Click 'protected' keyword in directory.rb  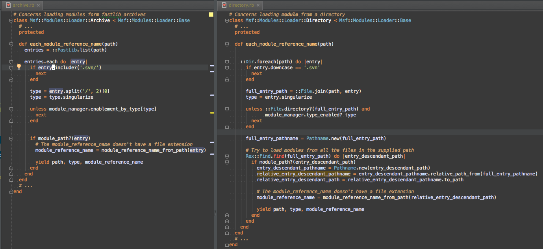coord(247,32)
